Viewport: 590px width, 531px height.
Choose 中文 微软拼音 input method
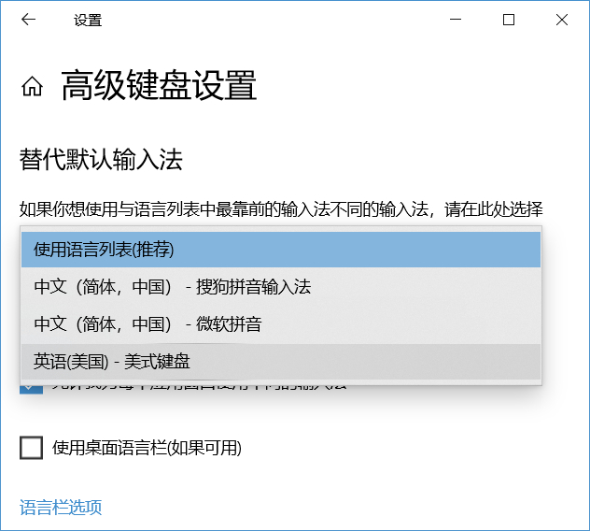[x=281, y=324]
